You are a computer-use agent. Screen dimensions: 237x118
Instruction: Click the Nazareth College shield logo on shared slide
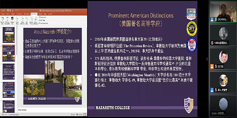click(189, 105)
